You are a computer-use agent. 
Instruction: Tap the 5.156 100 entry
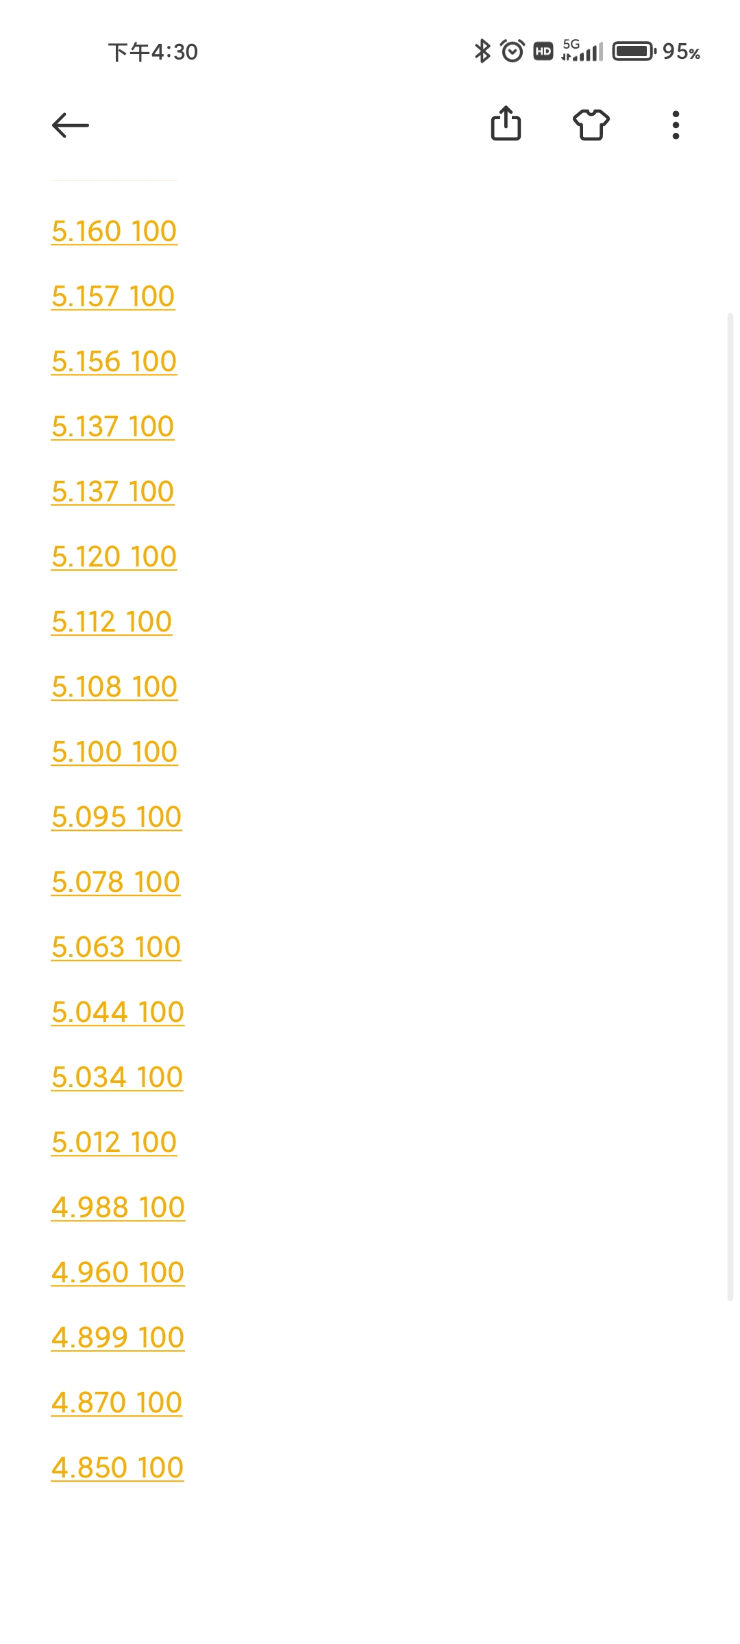pos(114,362)
